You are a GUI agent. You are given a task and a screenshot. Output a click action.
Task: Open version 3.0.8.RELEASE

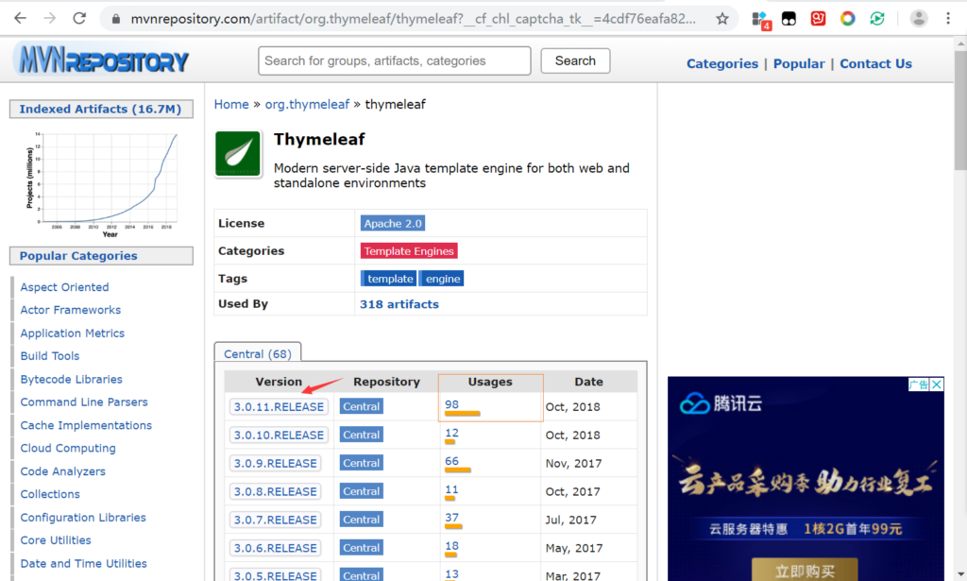coord(275,492)
